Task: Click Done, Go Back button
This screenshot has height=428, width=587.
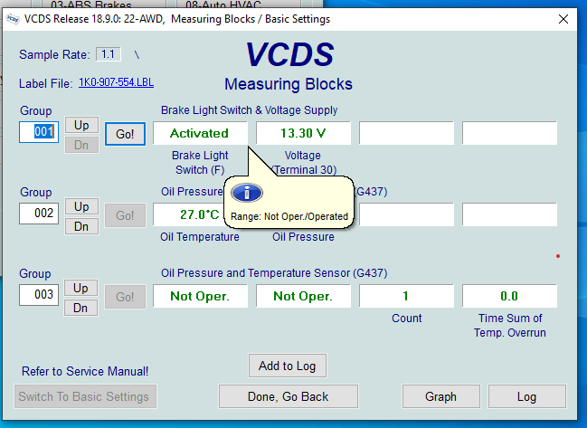Action: pyautogui.click(x=289, y=396)
